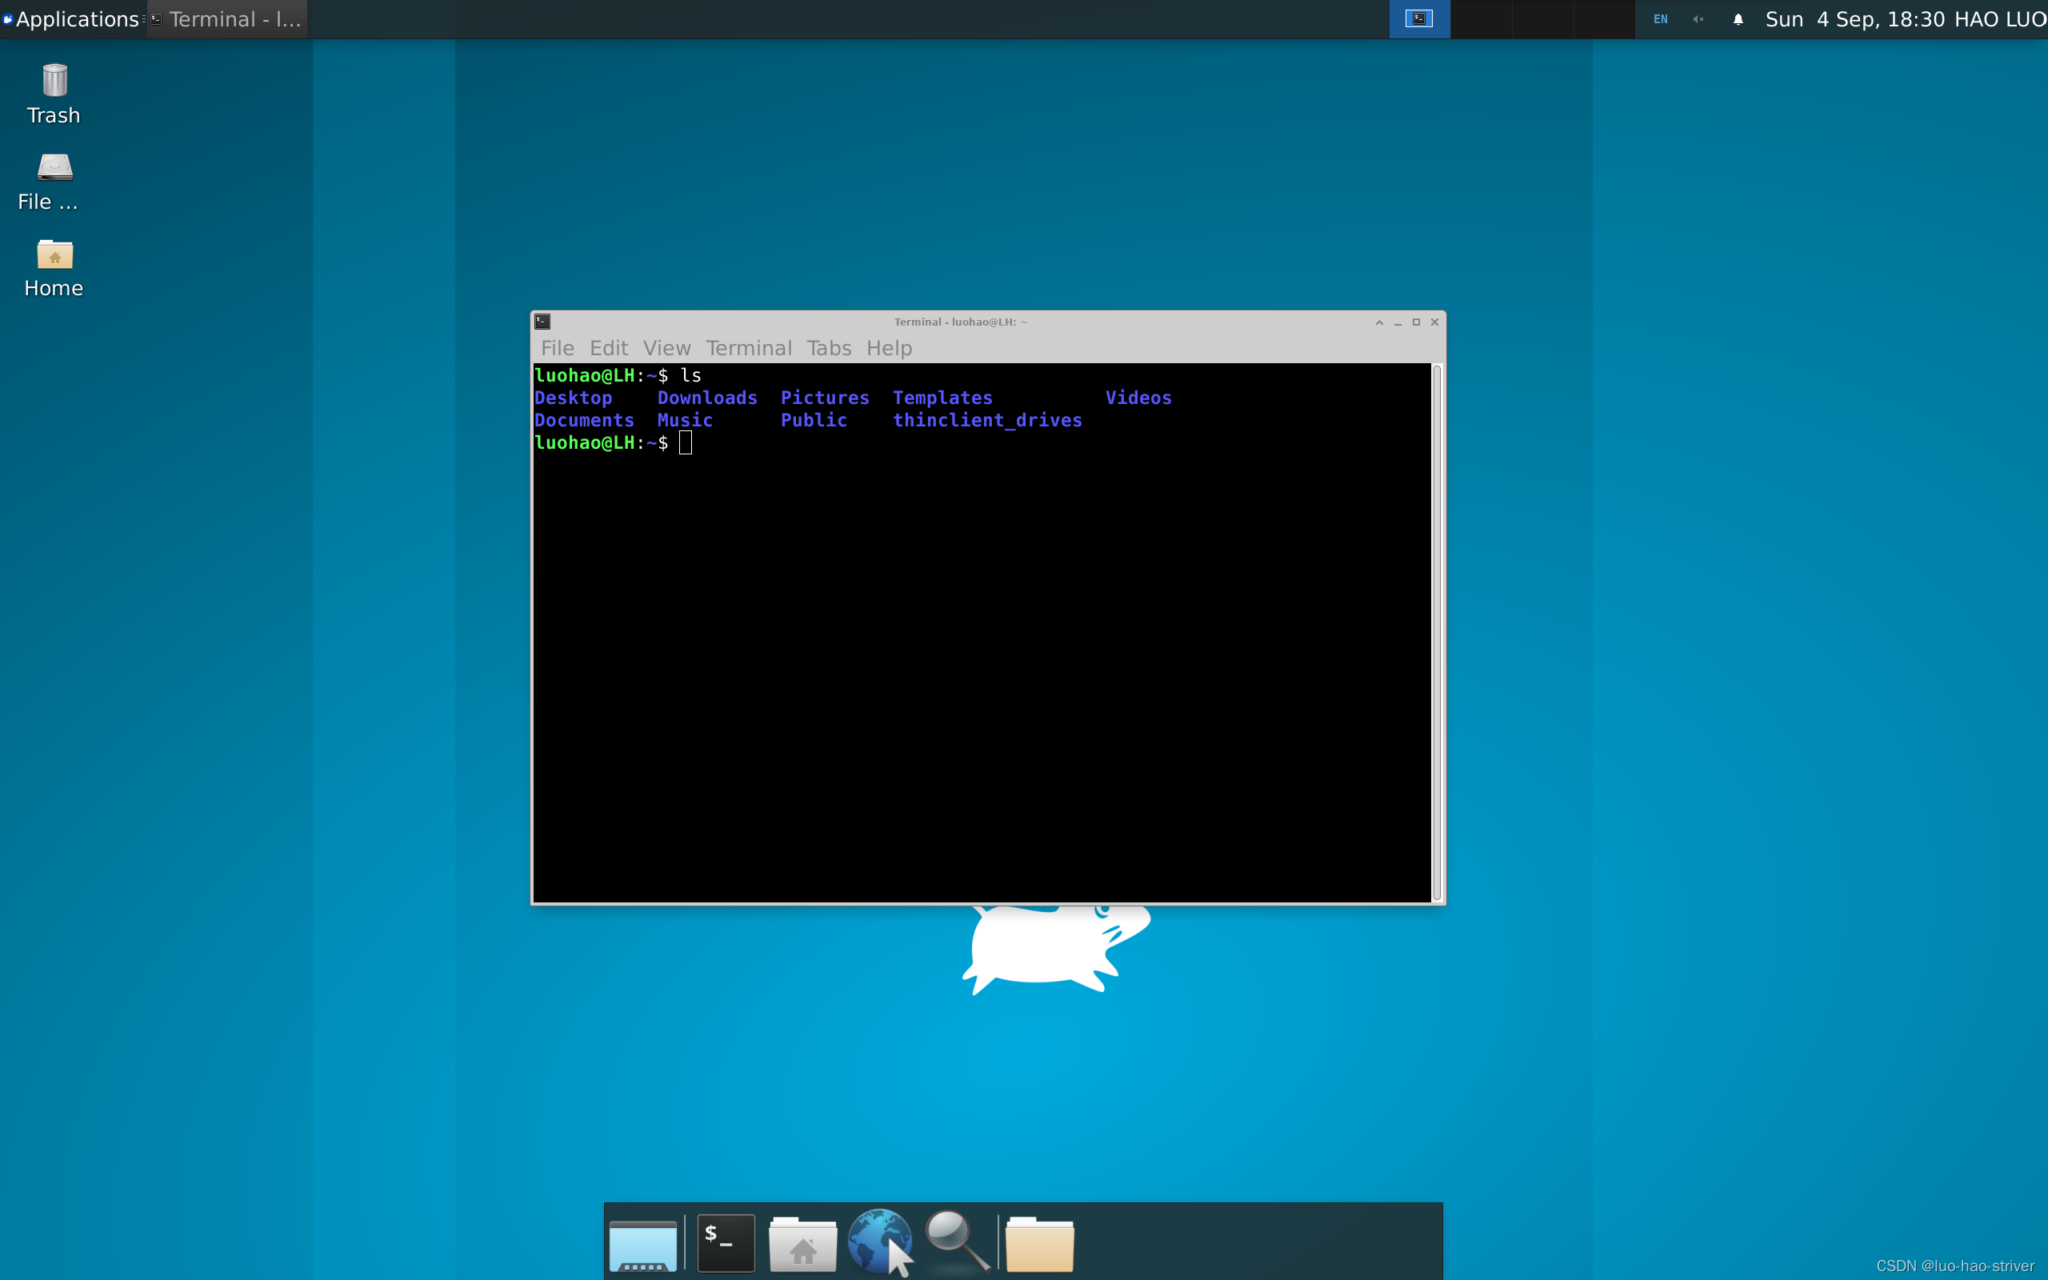Open the EN keyboard layout indicator
The height and width of the screenshot is (1280, 2048).
1661,18
